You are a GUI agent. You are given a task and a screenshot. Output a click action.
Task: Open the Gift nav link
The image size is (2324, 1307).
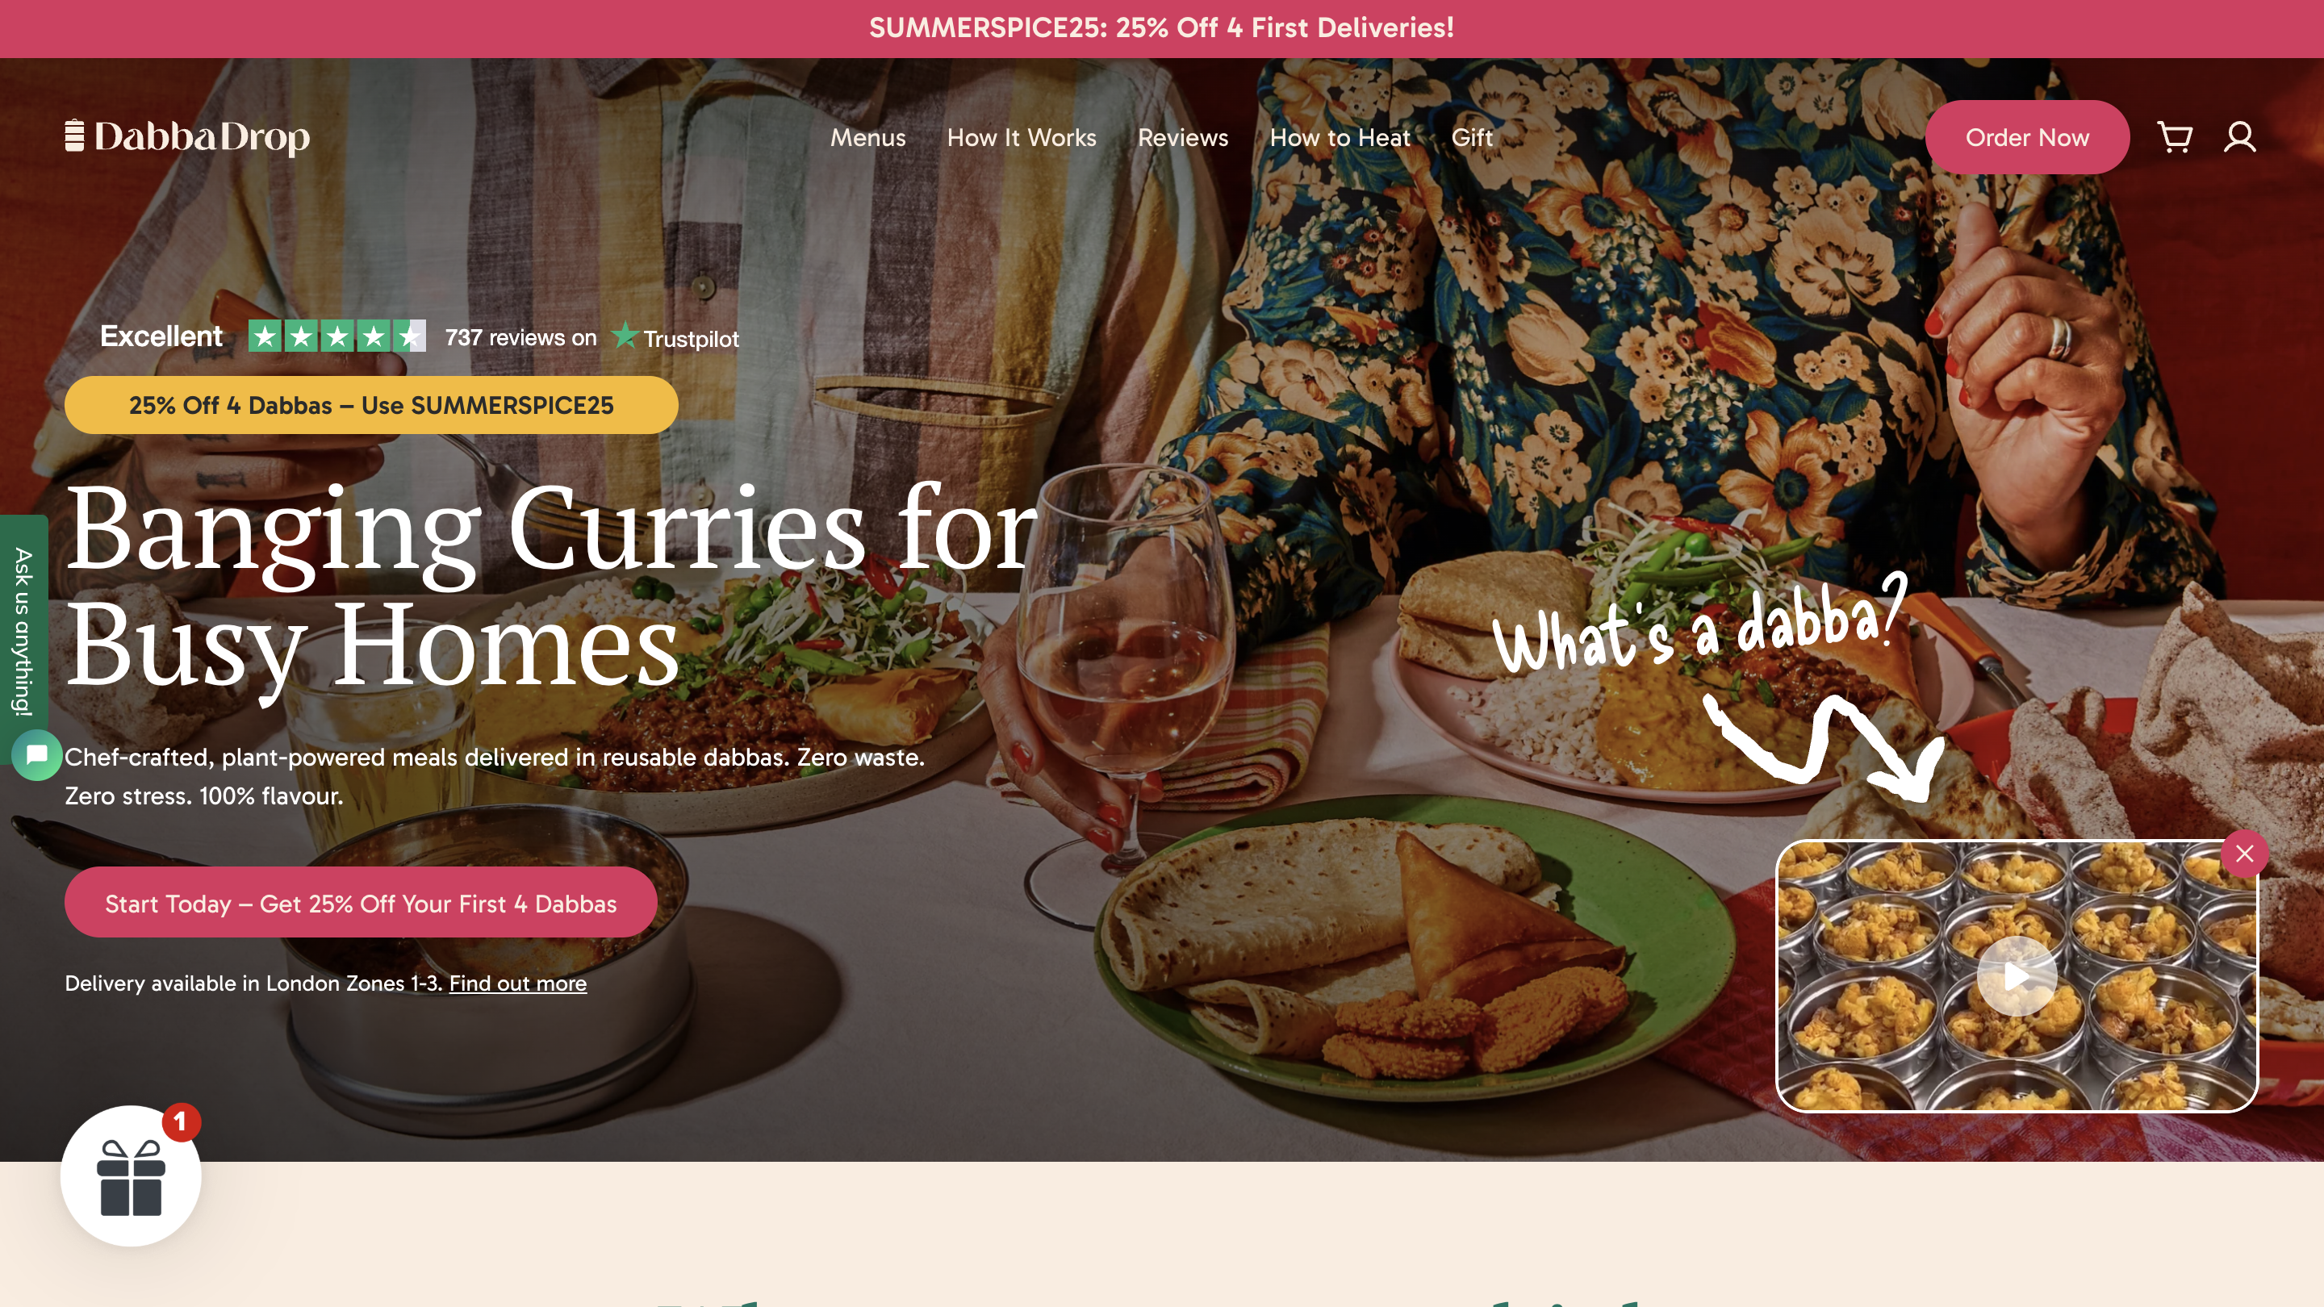pos(1471,137)
